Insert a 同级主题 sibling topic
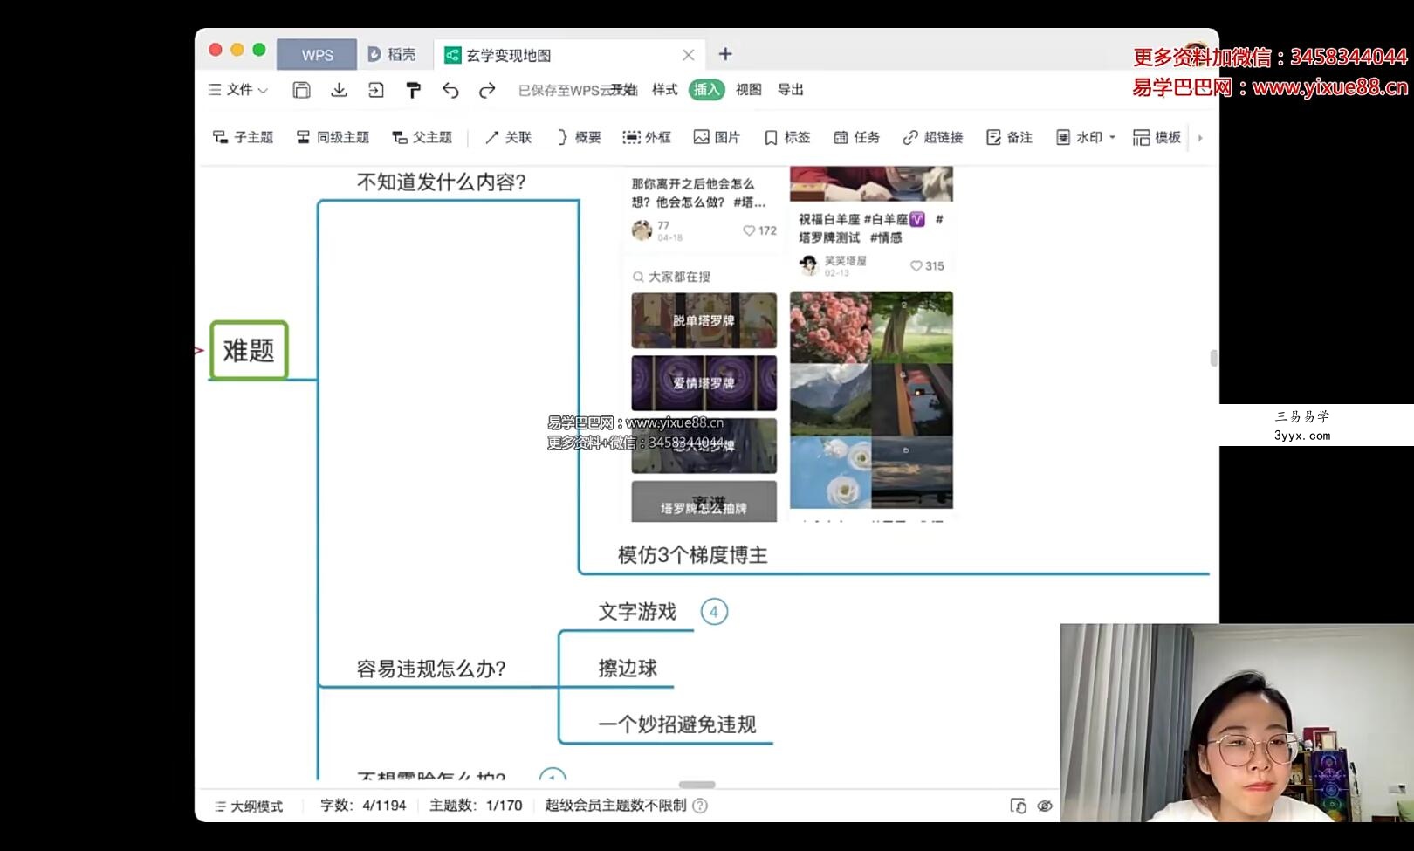This screenshot has width=1414, height=851. (333, 137)
